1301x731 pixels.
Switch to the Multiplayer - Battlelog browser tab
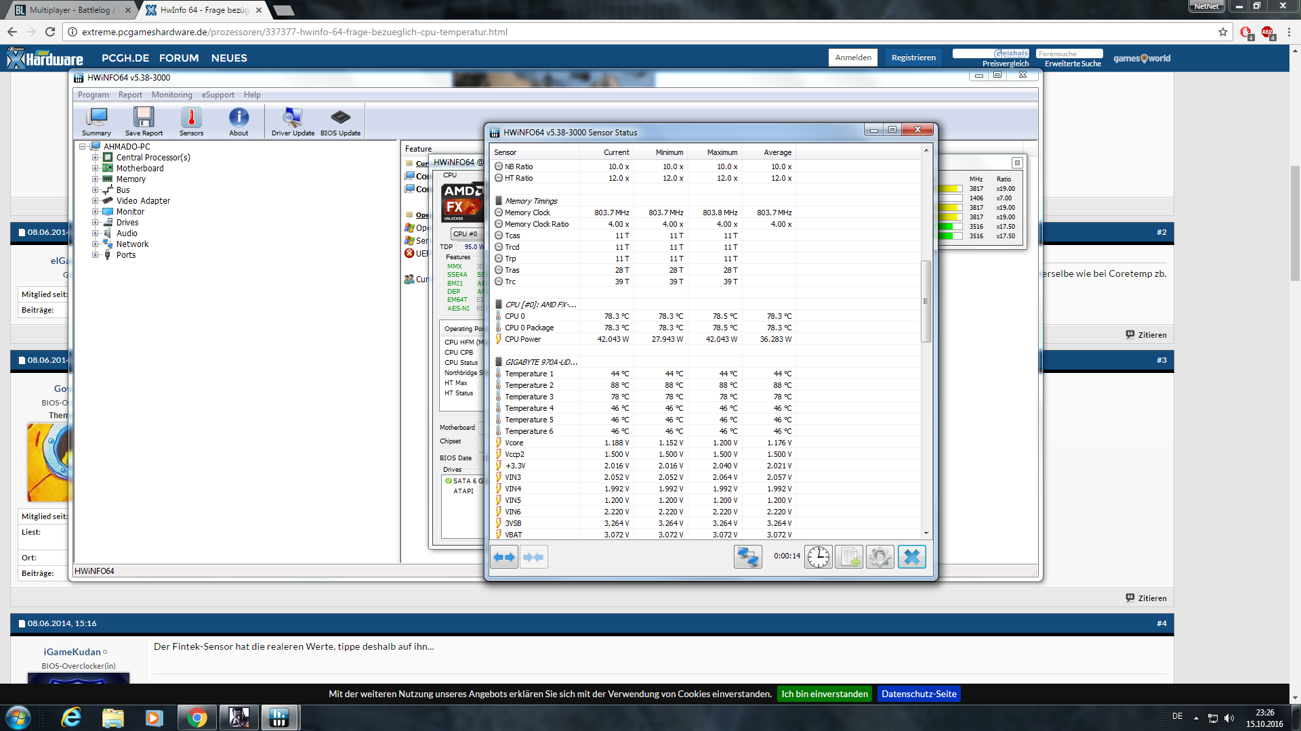(x=71, y=10)
